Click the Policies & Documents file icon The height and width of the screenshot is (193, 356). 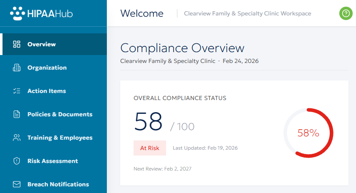coord(17,114)
